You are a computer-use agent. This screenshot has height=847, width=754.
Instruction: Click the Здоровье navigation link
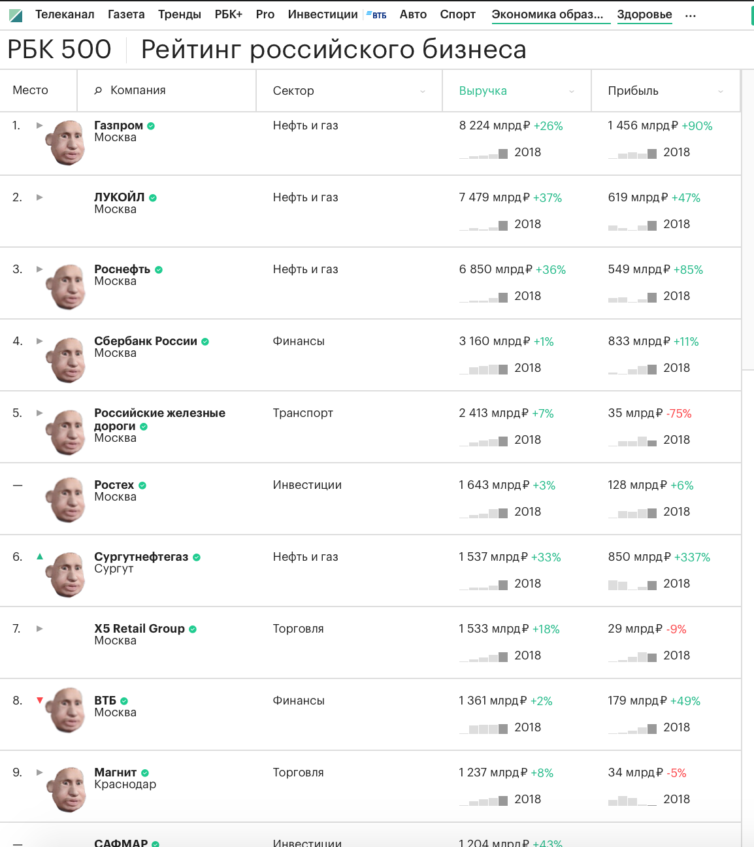coord(644,14)
